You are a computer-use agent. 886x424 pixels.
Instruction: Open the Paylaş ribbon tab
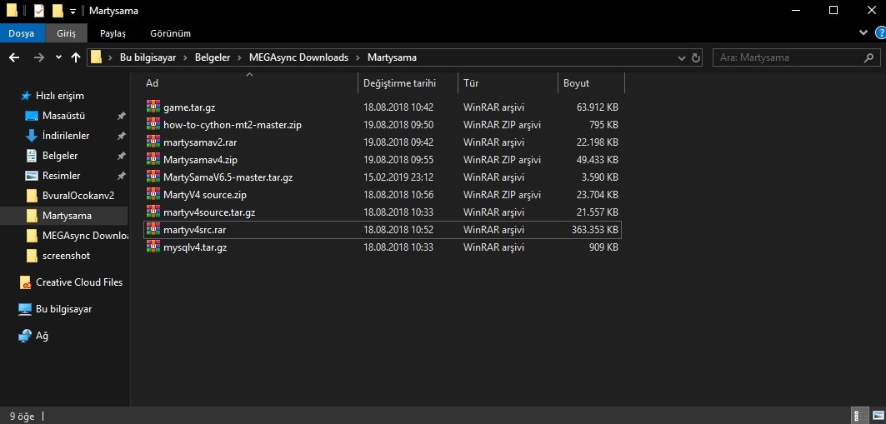(x=113, y=33)
